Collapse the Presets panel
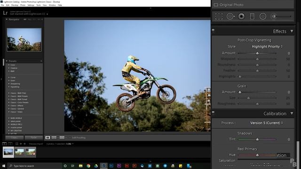The height and width of the screenshot is (169, 301). [x=7, y=61]
